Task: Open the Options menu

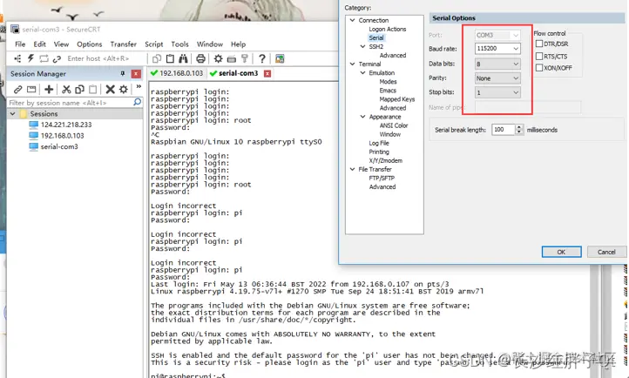Action: [x=90, y=44]
